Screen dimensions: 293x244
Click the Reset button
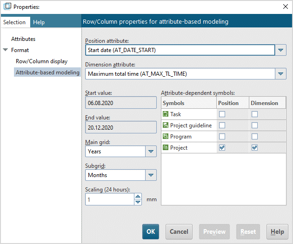point(248,231)
